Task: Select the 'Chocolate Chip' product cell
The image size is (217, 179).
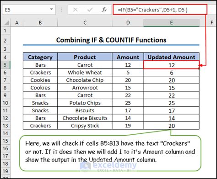Action: point(85,80)
